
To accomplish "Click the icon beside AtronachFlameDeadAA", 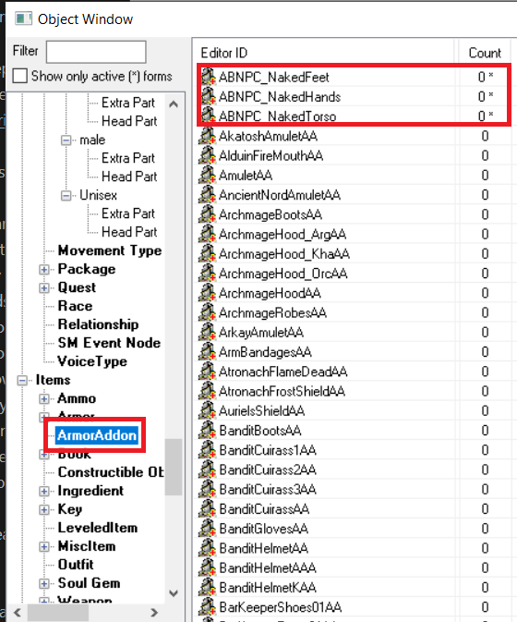I will (x=208, y=372).
